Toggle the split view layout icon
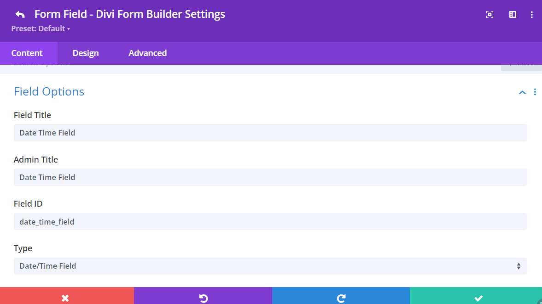The width and height of the screenshot is (542, 304). (512, 14)
